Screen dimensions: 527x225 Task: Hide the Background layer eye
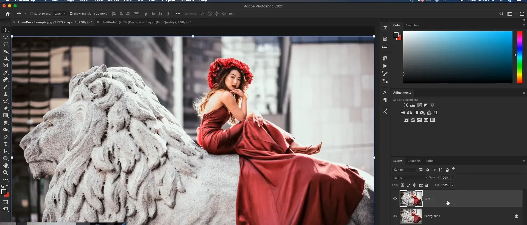coord(395,216)
